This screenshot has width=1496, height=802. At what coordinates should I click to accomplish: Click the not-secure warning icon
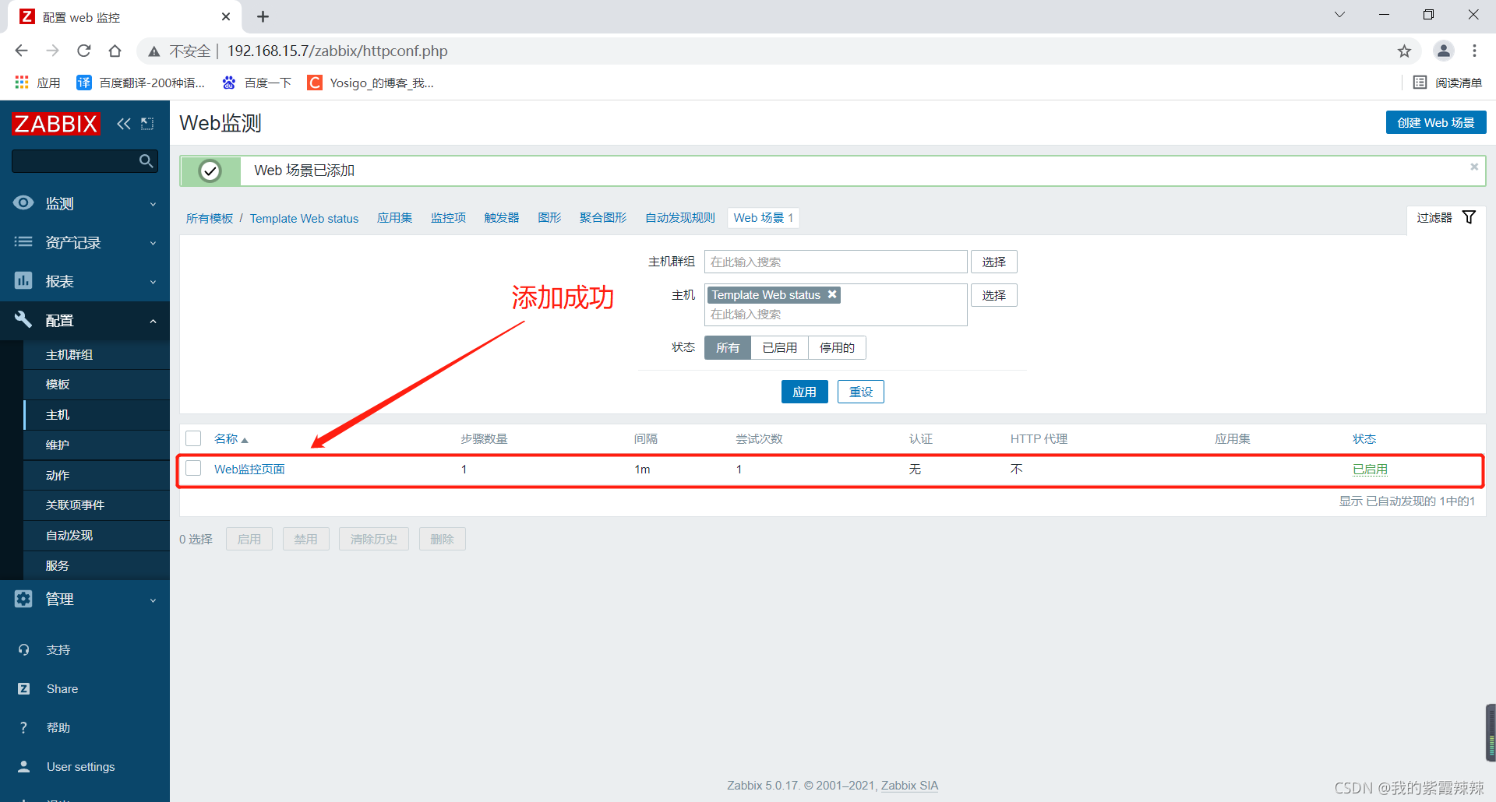pos(154,51)
